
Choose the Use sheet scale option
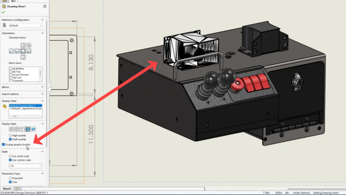(x=10, y=156)
